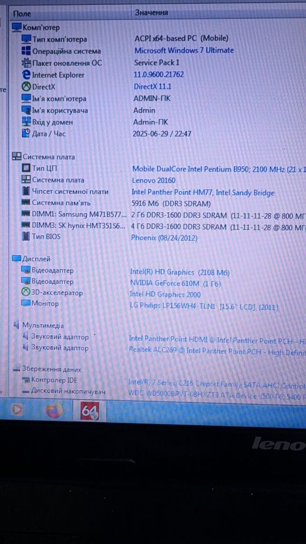Screen dimensions: 306x544
Task: Click the Операційна система Windows logo icon
Action: point(26,51)
